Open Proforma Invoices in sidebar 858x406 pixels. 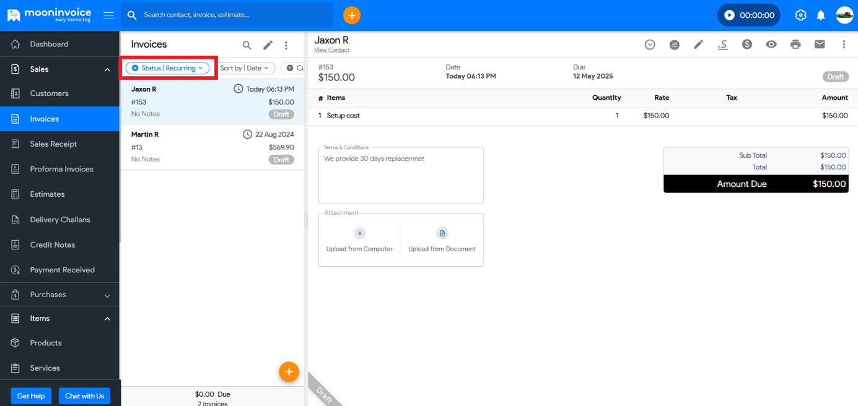[x=59, y=169]
